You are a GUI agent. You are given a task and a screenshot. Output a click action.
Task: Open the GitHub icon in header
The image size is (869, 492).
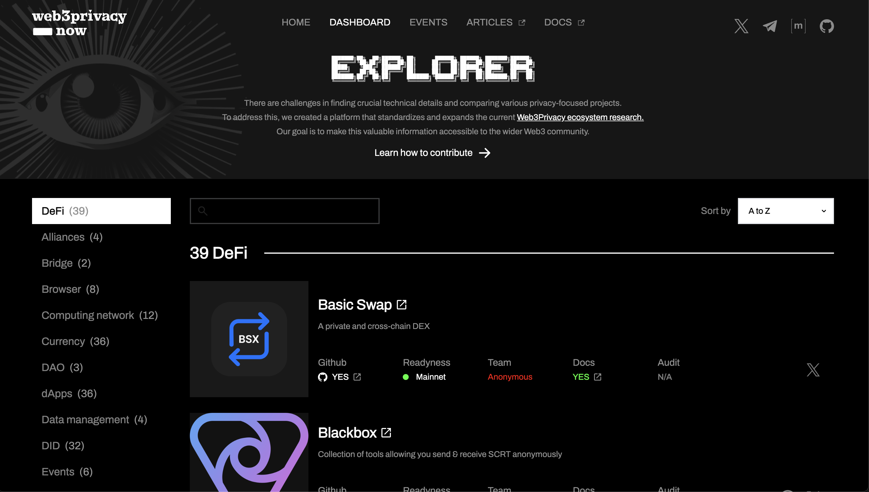[827, 26]
